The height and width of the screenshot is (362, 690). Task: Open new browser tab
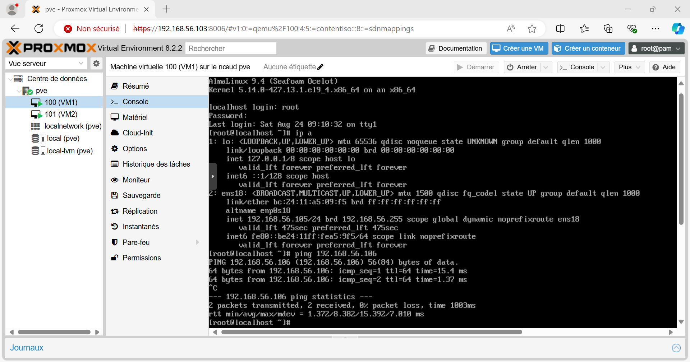click(x=166, y=9)
